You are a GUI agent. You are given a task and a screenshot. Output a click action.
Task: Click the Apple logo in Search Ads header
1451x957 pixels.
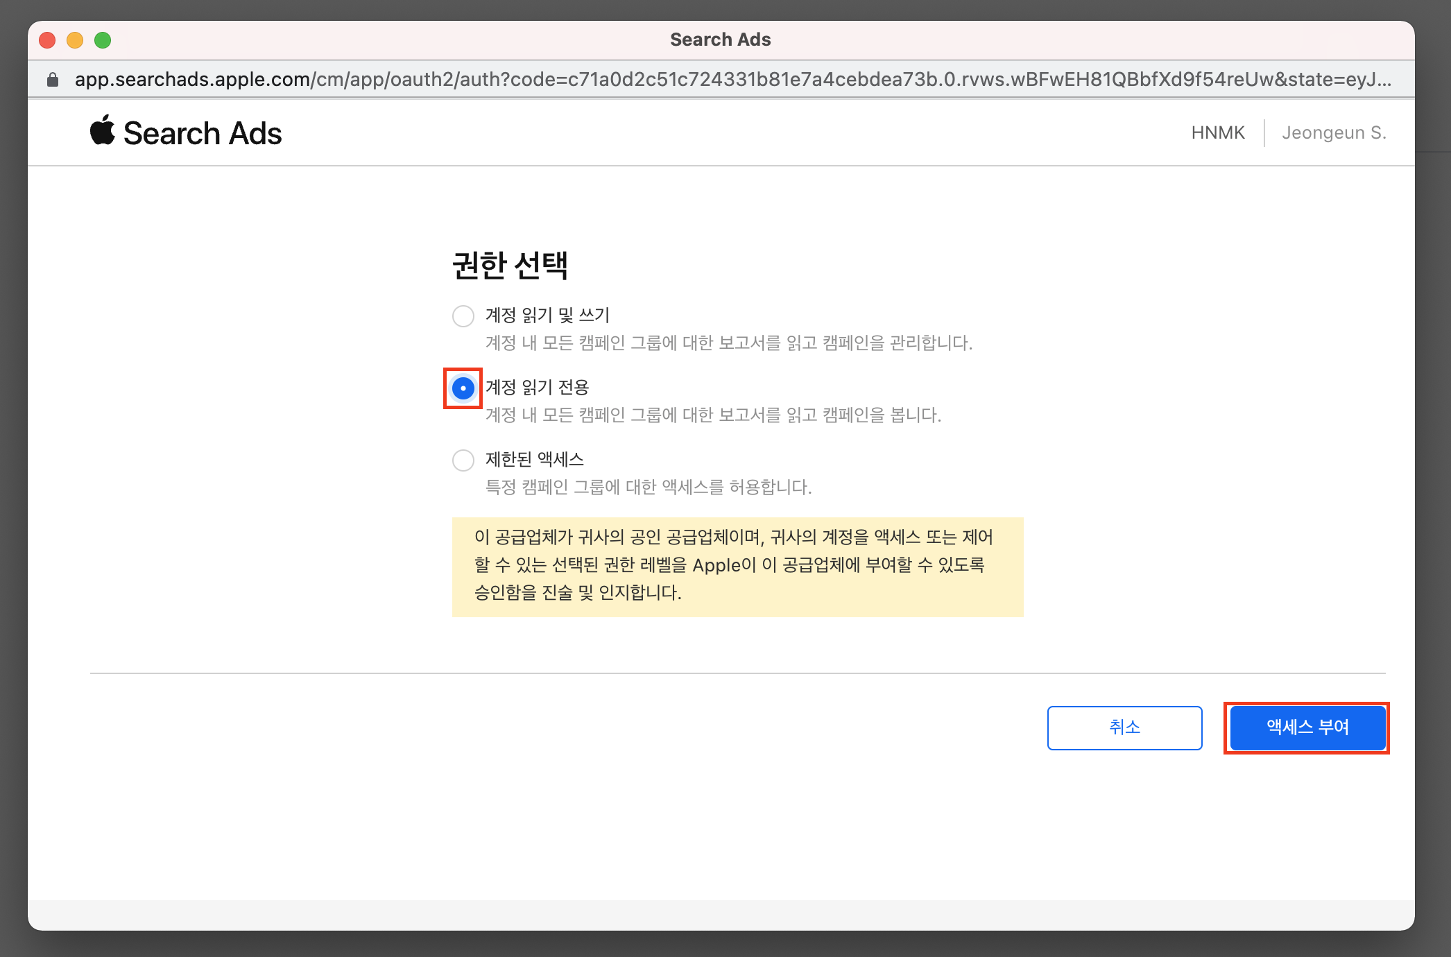pyautogui.click(x=103, y=130)
